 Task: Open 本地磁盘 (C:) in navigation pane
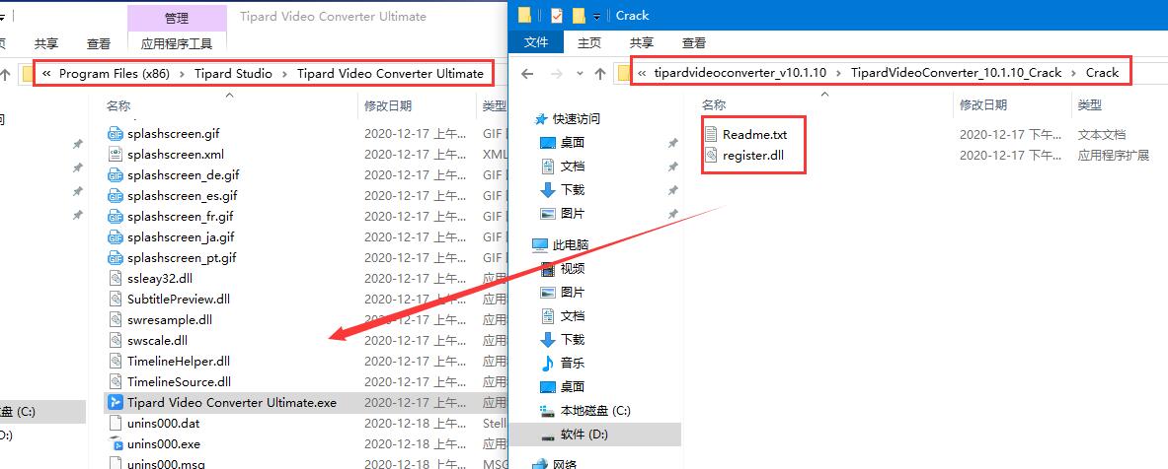(x=595, y=410)
